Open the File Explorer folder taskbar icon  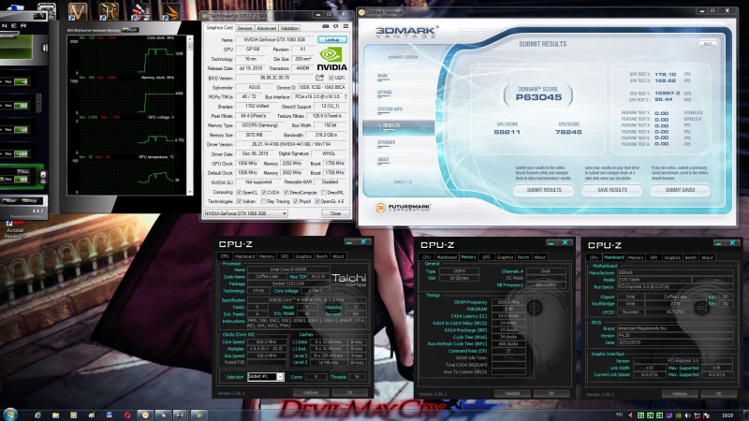55,414
